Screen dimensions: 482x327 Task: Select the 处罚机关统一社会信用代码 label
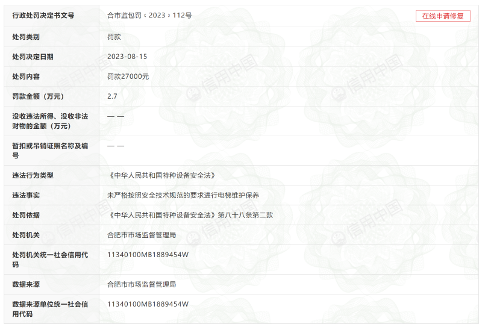(x=50, y=260)
